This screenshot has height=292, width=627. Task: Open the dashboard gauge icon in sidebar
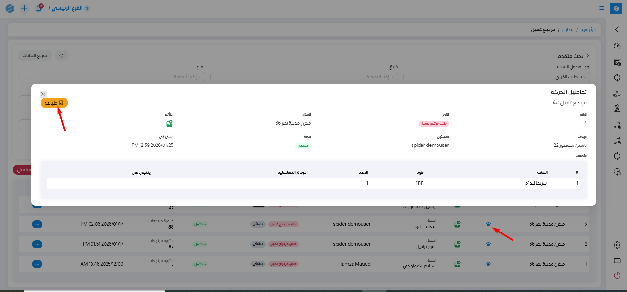[617, 46]
